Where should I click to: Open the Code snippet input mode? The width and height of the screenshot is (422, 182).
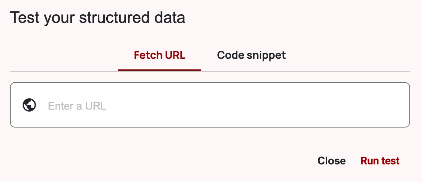[251, 55]
